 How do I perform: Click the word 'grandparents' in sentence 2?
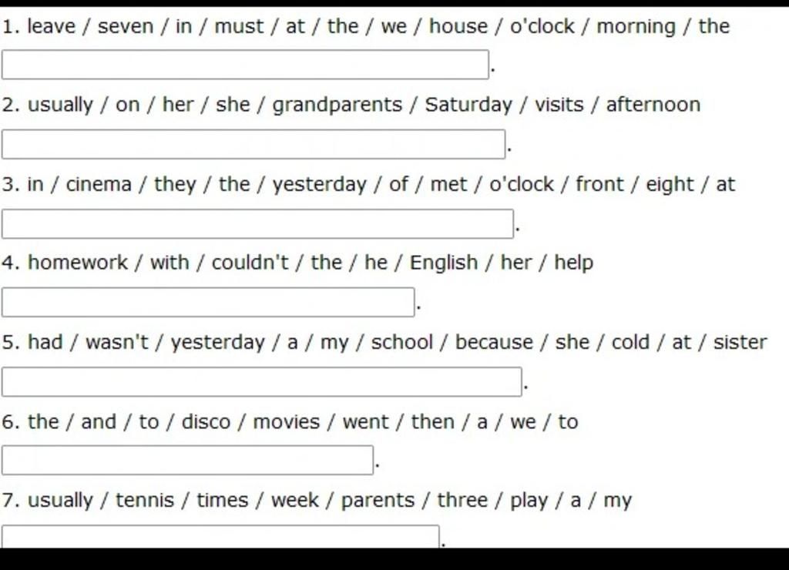click(x=337, y=106)
